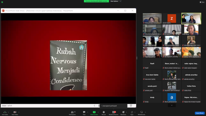Select the ilkom_Stella Calista video tile
This screenshot has height=116, width=206.
tap(152, 18)
